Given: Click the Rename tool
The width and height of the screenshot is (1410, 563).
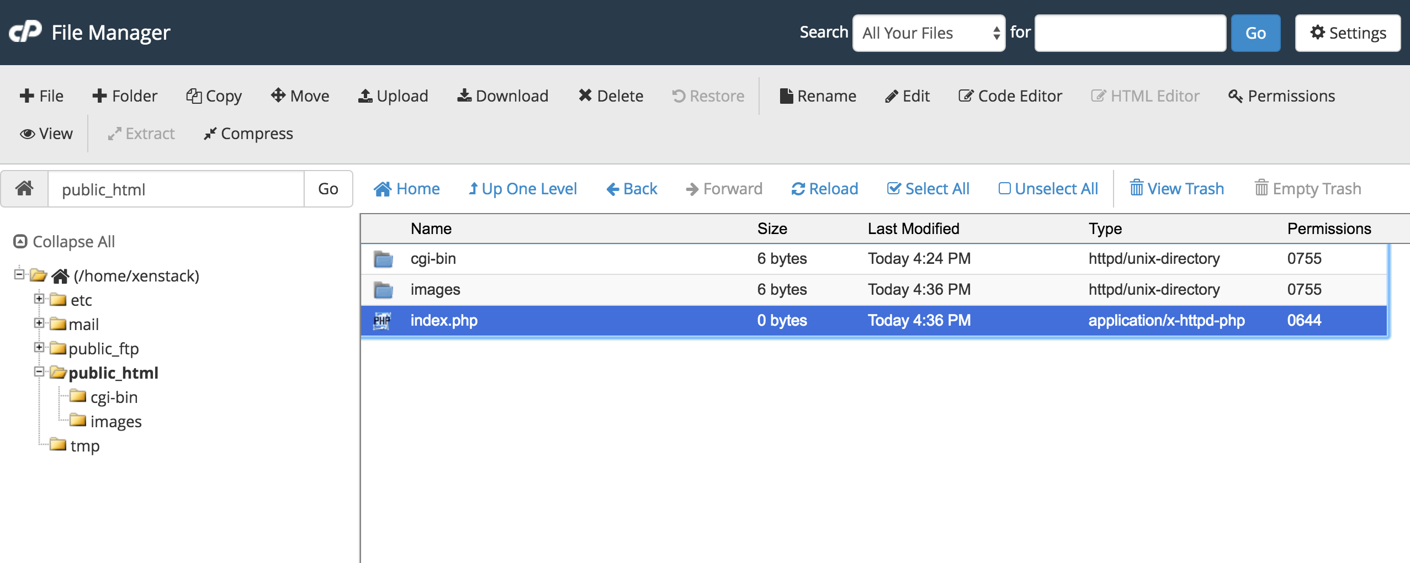Looking at the screenshot, I should click(818, 96).
